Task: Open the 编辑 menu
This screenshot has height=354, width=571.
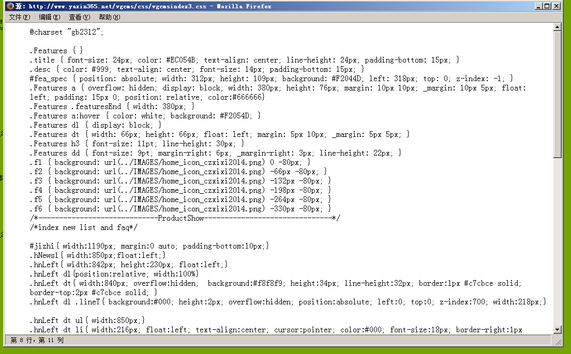Action: 49,17
